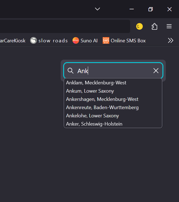This screenshot has height=202, width=179.
Task: Click the magnifying glass search icon
Action: click(71, 71)
